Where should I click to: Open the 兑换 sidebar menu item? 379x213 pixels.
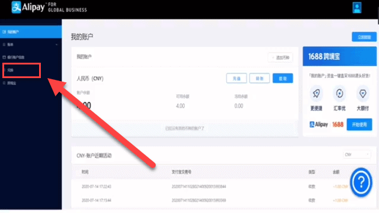[21, 70]
